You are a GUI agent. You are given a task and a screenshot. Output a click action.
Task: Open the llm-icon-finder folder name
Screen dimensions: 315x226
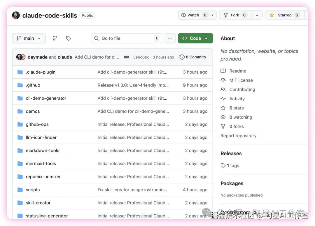pos(41,137)
